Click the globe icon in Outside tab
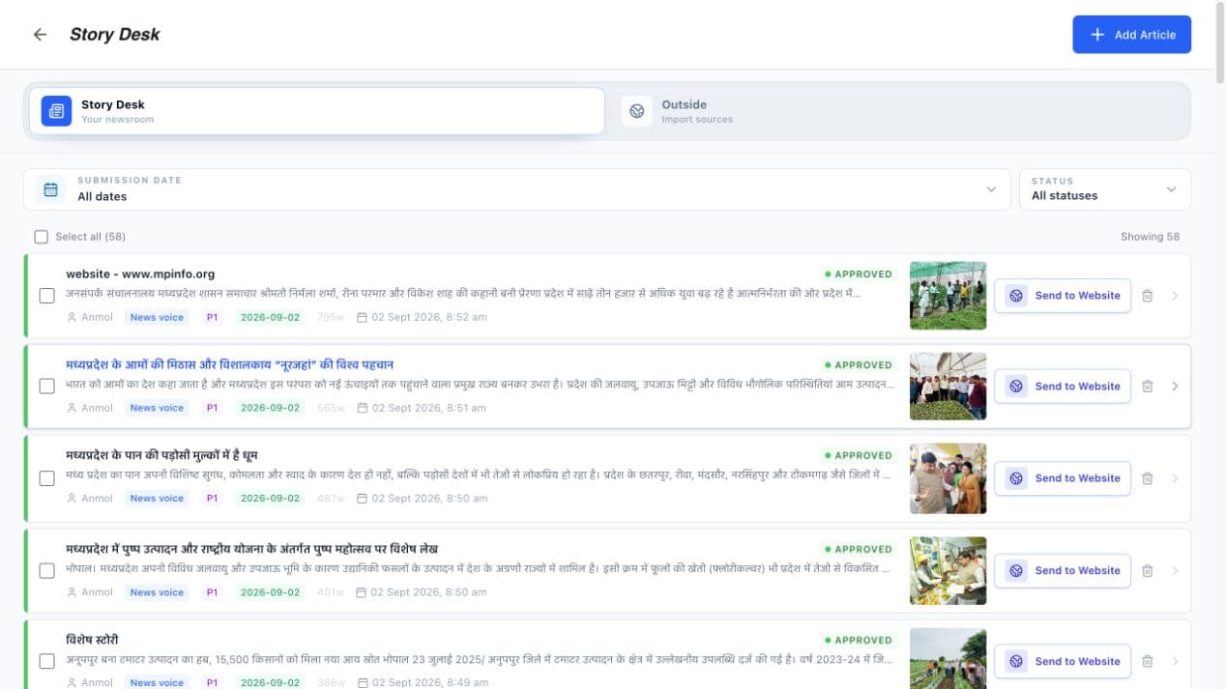 coord(636,111)
